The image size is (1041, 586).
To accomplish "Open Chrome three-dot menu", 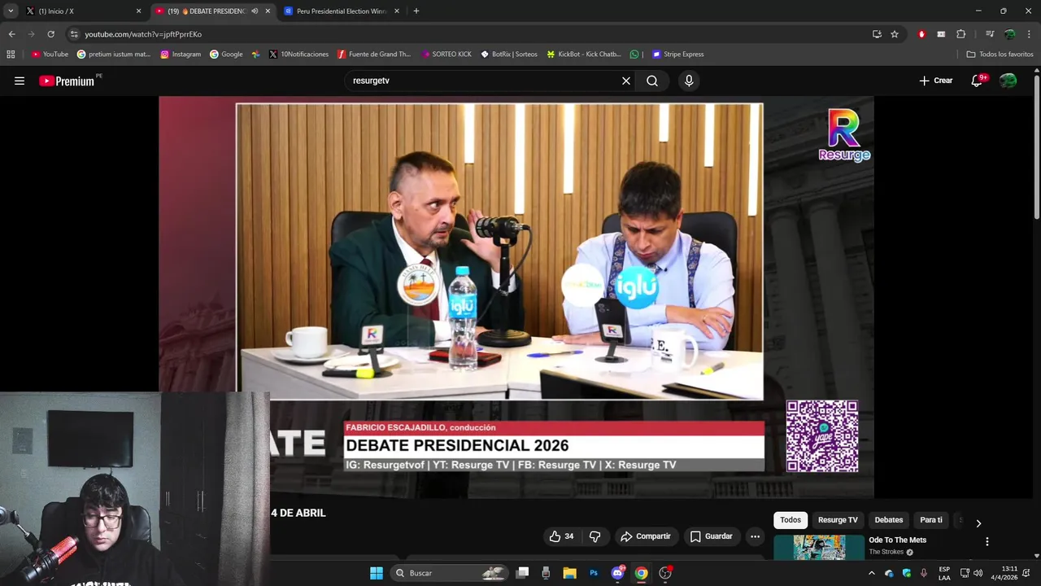I will [x=1029, y=34].
